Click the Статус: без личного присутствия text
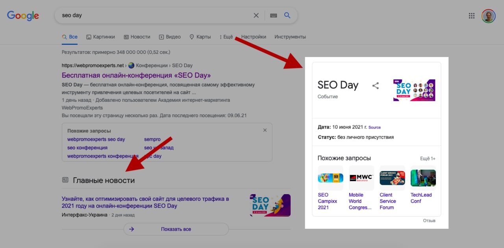This screenshot has height=248, width=504. [356, 137]
